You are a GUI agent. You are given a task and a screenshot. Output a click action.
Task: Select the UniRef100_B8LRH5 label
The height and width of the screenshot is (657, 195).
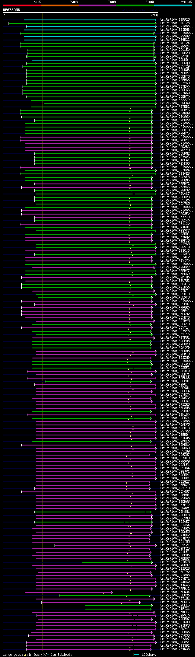175,351
